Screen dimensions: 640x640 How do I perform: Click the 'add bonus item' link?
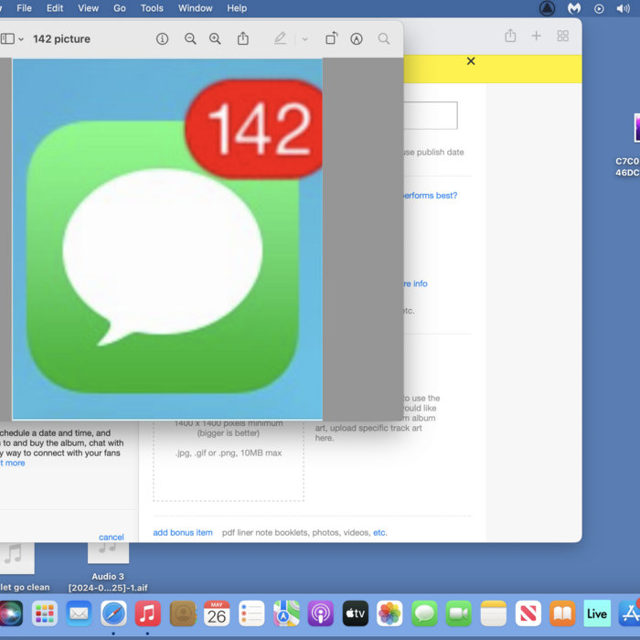click(x=183, y=533)
